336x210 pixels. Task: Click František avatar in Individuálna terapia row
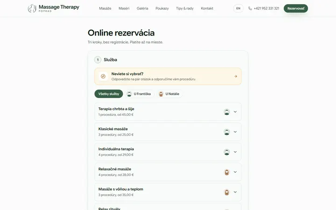227,152
